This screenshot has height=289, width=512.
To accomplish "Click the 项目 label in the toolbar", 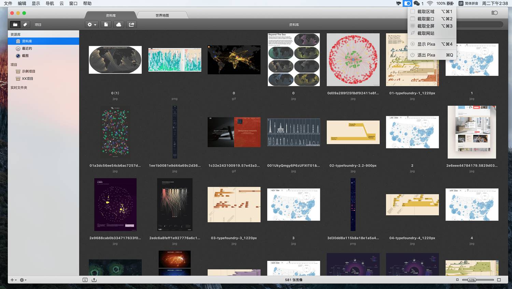I will 38,25.
